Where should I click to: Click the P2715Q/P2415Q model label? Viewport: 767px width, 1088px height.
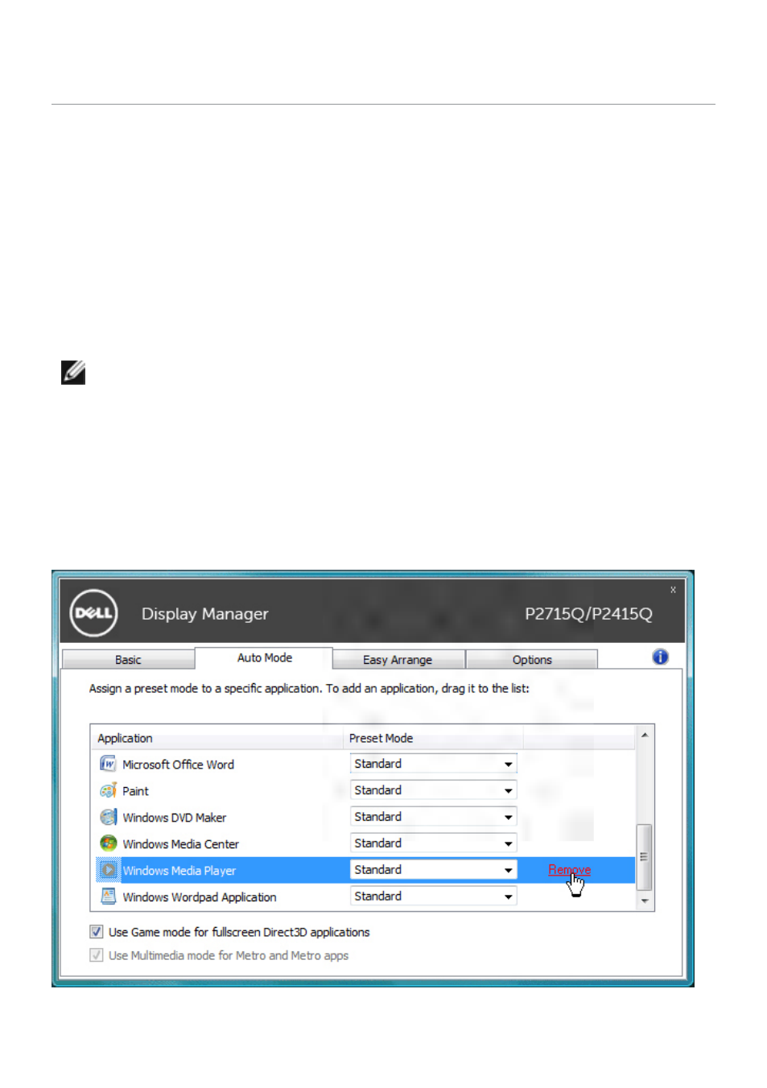click(x=588, y=614)
